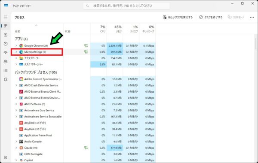Screen dimensions: 258x163
Task: Click the Adobe Content Synchronizer icon
Action: [x=21, y=79]
